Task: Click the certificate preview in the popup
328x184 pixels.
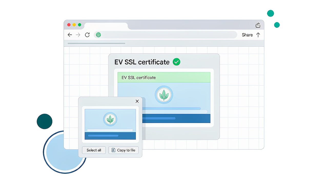Action: click(110, 124)
